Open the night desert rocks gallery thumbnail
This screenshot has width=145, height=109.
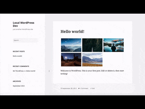[71, 60]
